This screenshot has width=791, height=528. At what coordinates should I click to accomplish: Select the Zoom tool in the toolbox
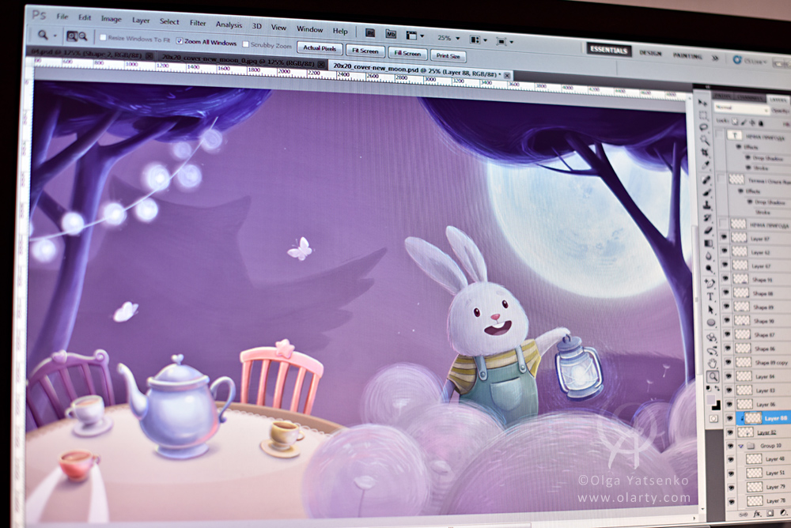coord(713,376)
